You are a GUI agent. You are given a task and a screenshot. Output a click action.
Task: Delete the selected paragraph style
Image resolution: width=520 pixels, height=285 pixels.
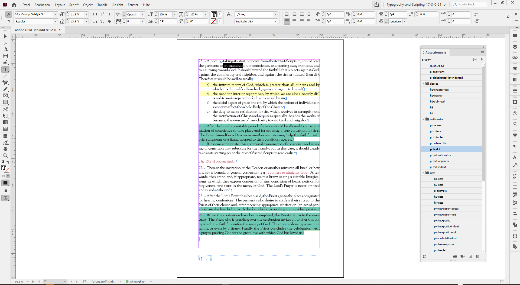pos(477,256)
